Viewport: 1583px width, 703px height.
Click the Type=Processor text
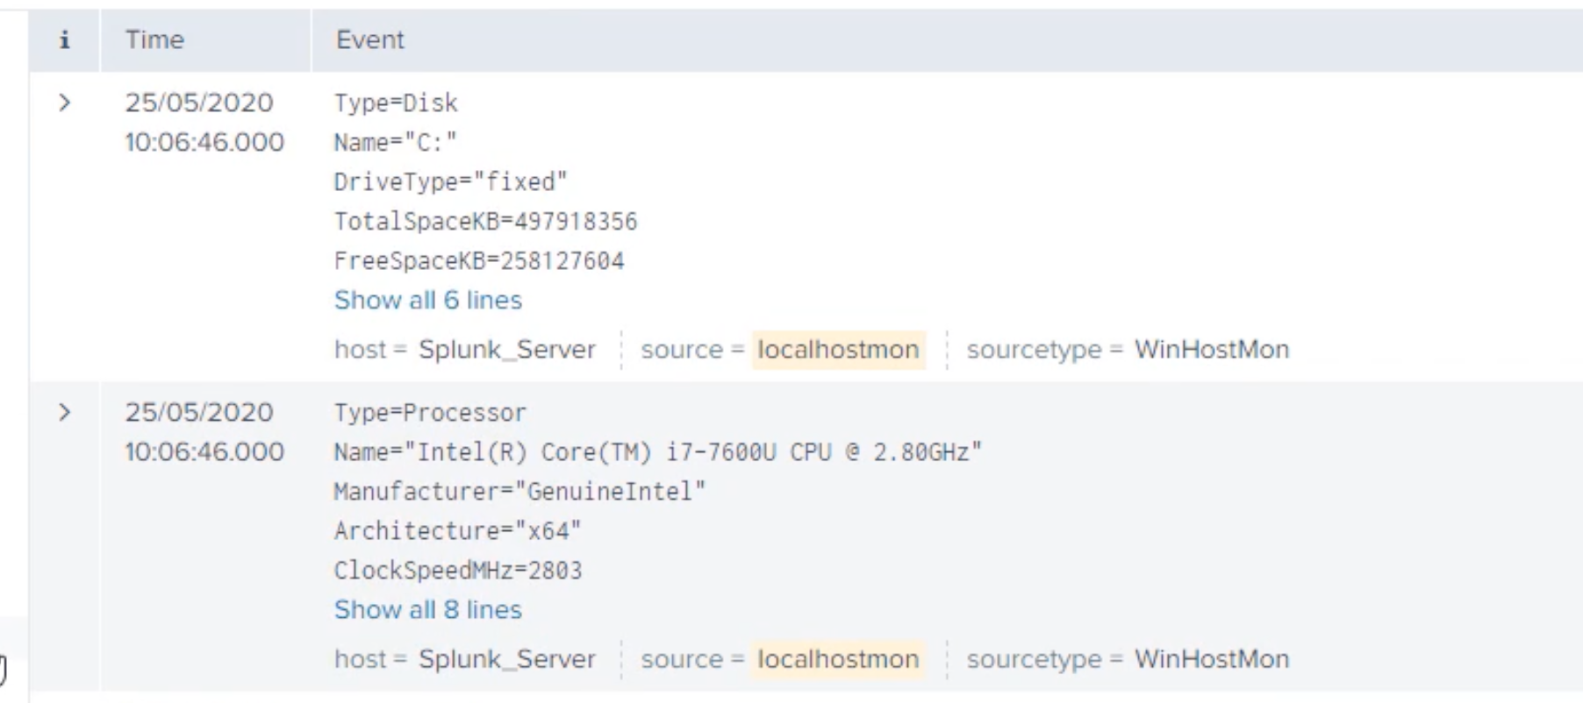tap(430, 412)
